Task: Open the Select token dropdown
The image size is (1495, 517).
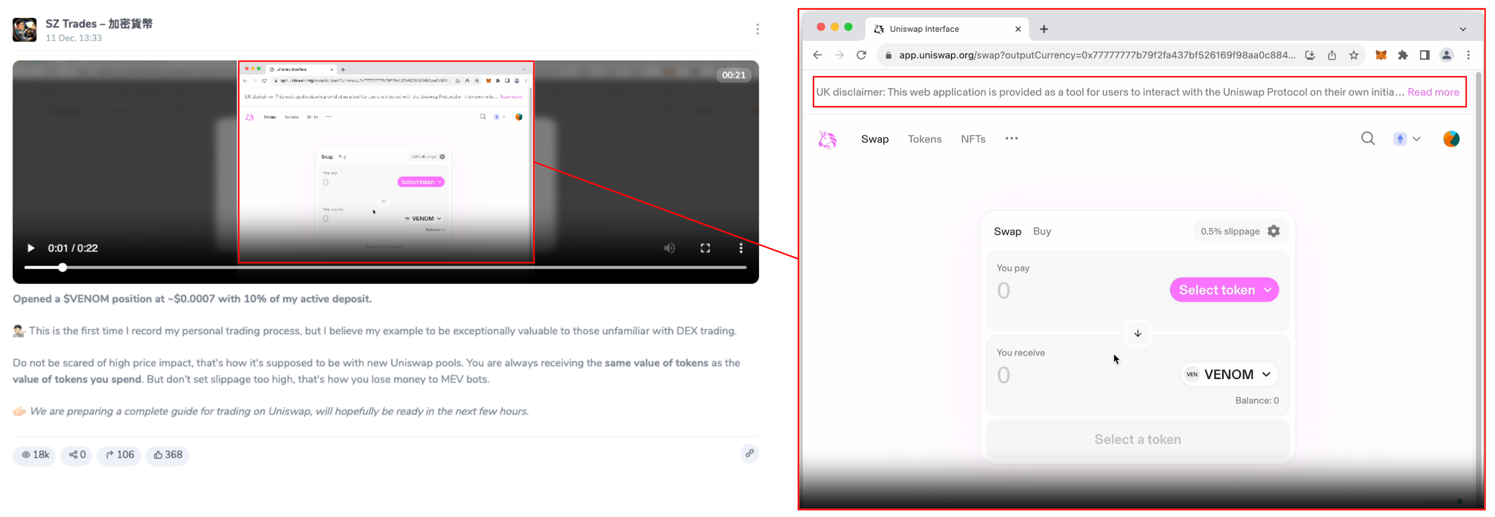Action: 1224,290
